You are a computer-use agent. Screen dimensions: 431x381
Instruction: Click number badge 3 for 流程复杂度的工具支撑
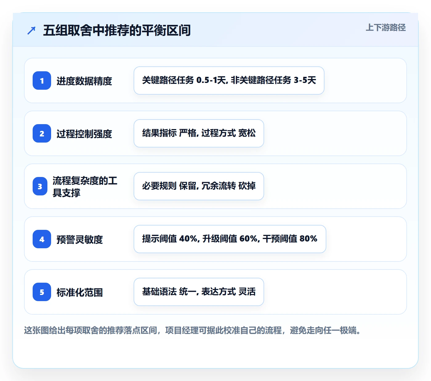coord(40,186)
